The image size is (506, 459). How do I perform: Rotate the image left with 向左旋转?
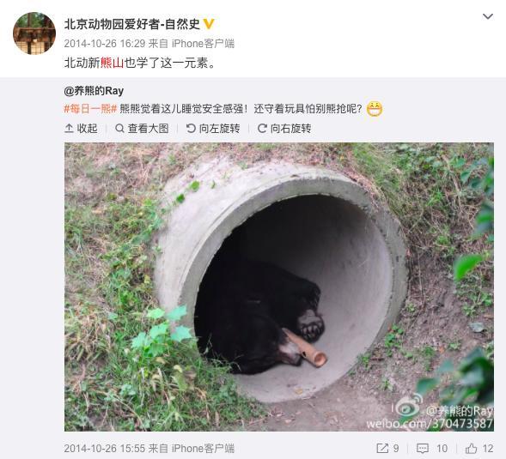click(x=213, y=129)
